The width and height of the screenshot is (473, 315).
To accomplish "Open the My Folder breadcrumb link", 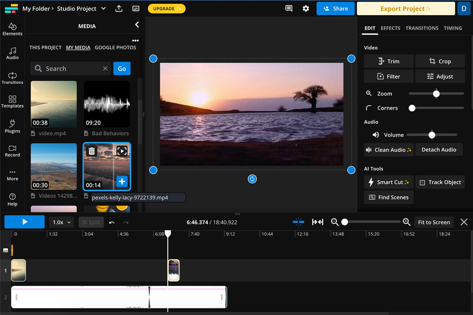I will pos(36,8).
